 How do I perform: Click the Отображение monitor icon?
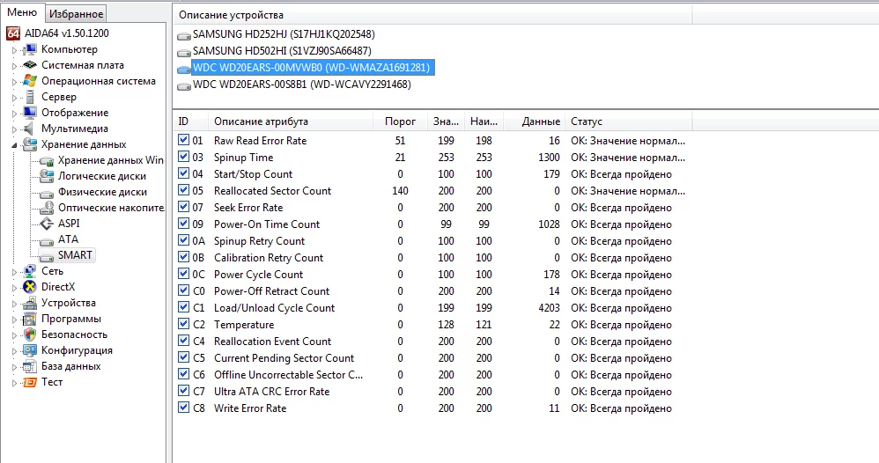30,113
